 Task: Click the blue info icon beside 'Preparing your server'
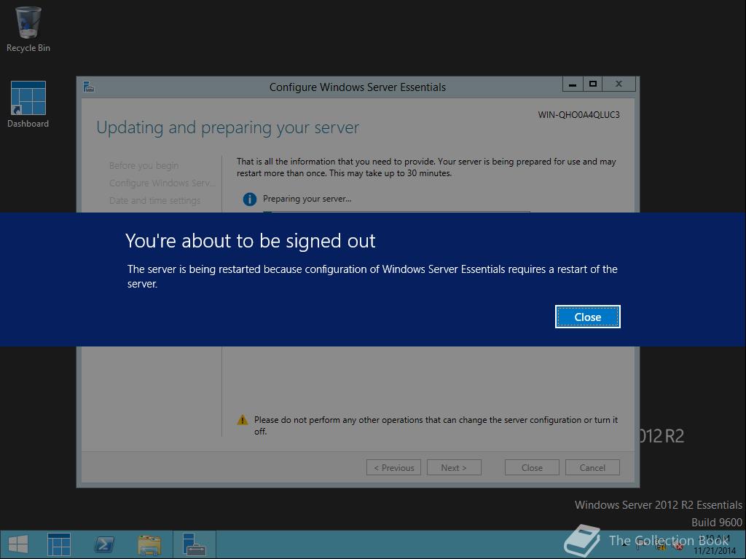click(x=249, y=199)
